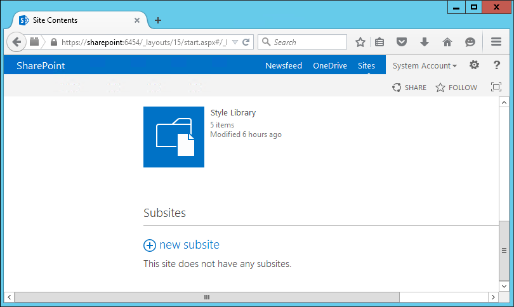The height and width of the screenshot is (307, 514).
Task: Click the new subsite link
Action: pos(189,245)
